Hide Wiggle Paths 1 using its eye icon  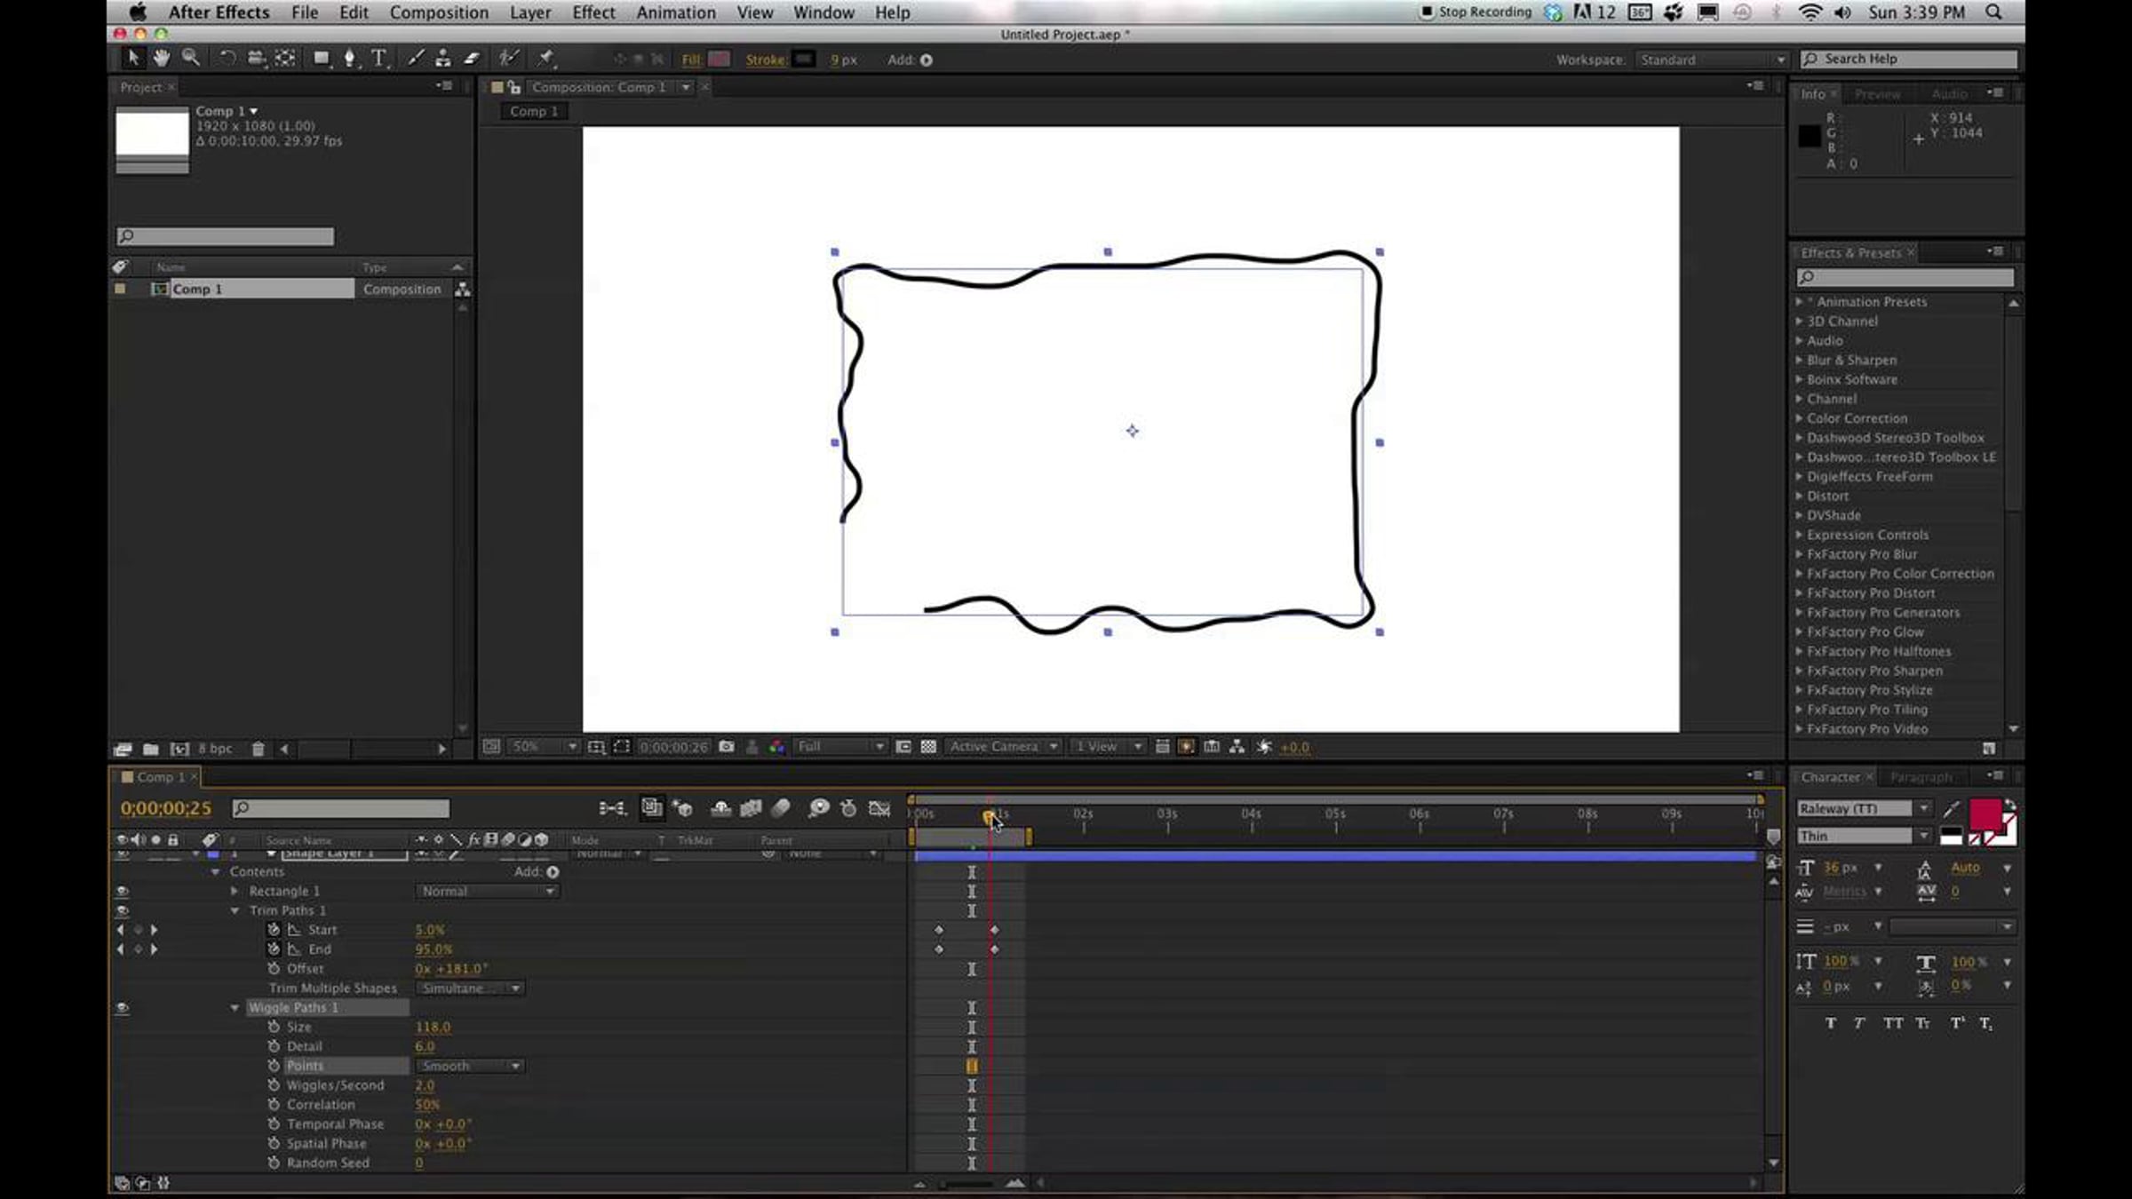pos(123,1008)
